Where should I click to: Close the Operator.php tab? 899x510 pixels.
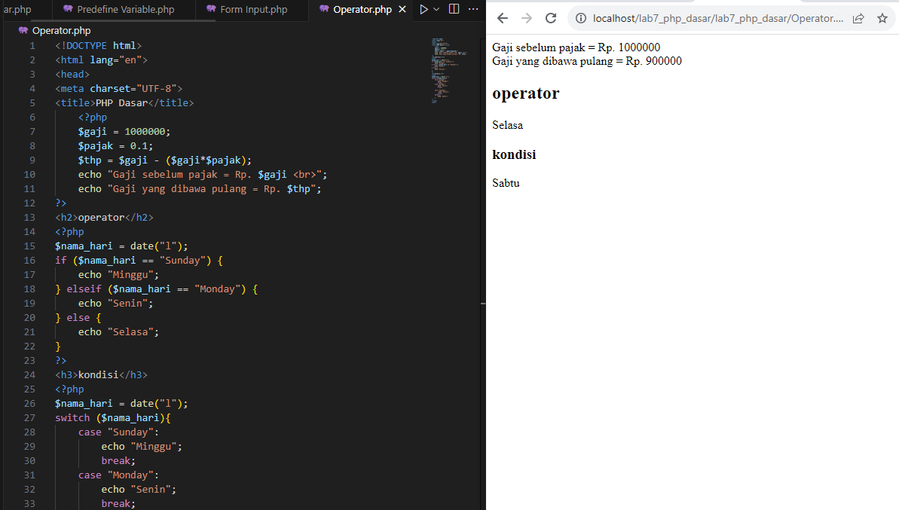tap(402, 11)
